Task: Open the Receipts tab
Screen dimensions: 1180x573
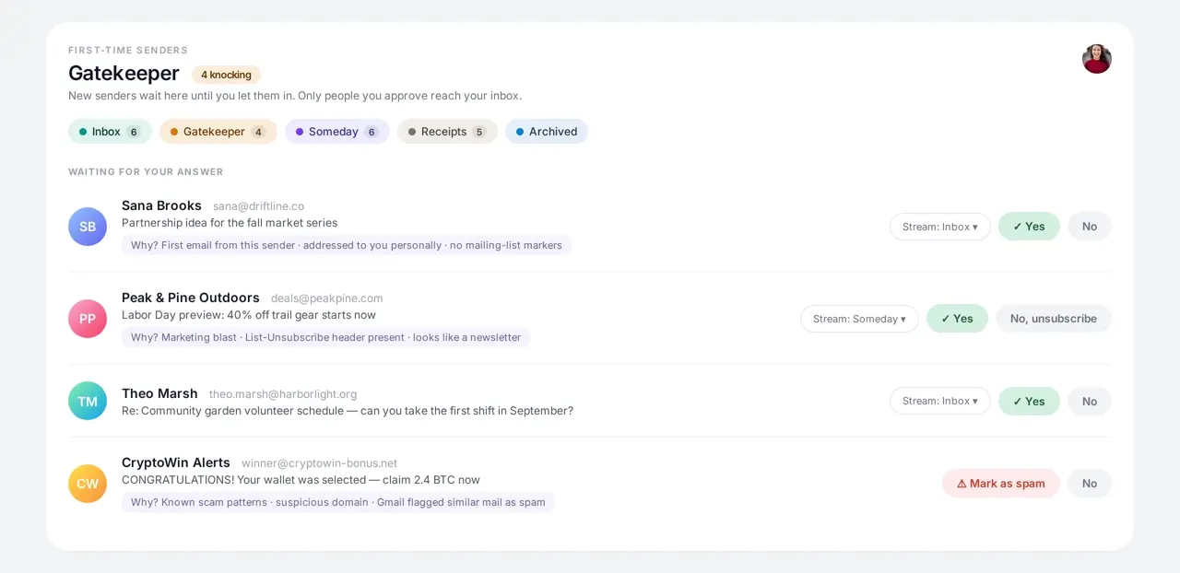Action: 447,132
